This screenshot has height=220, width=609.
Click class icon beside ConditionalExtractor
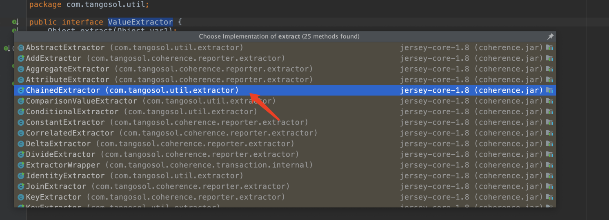(21, 111)
